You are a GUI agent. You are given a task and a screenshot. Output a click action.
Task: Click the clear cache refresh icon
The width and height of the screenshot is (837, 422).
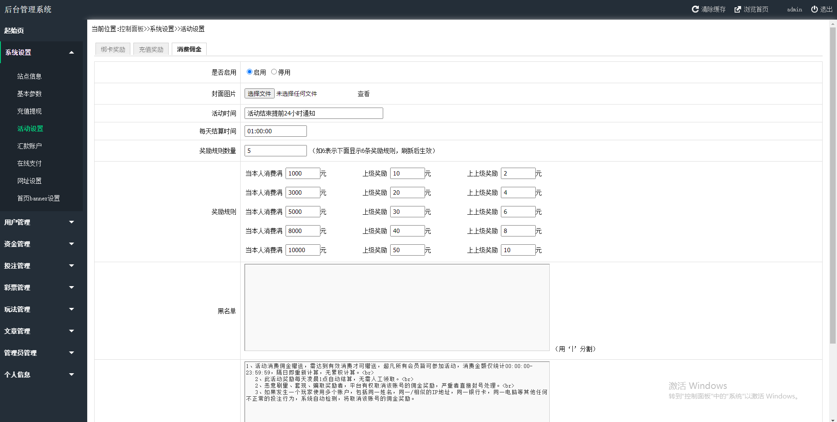[x=695, y=9]
